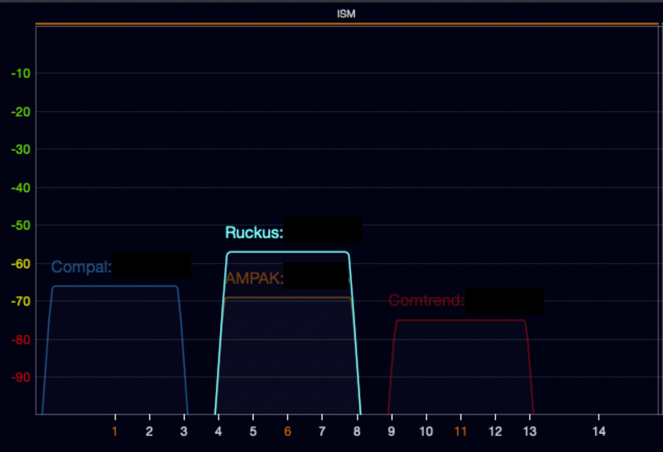Click channel 4 on the axis
This screenshot has width=663, height=452.
218,431
